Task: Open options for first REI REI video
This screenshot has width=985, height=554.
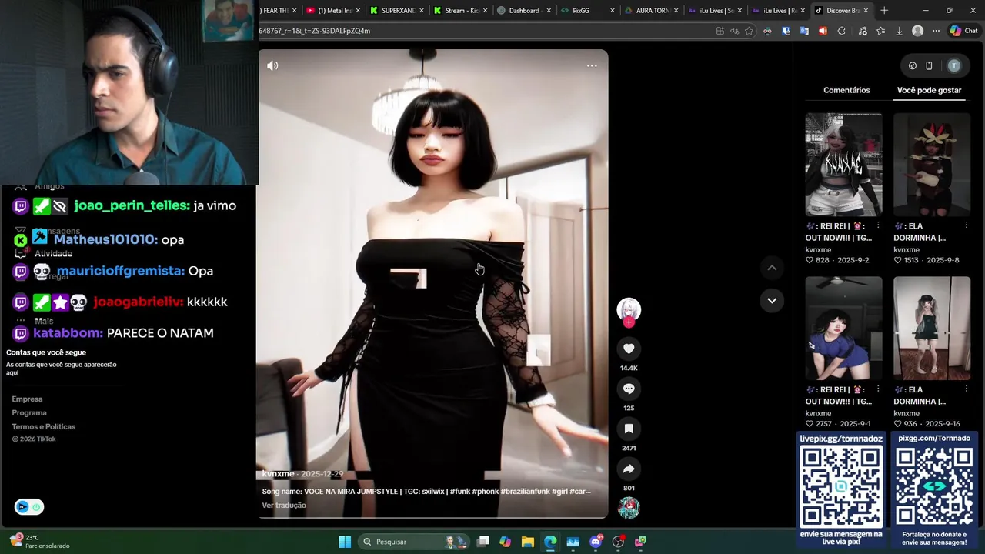Action: pos(878,226)
